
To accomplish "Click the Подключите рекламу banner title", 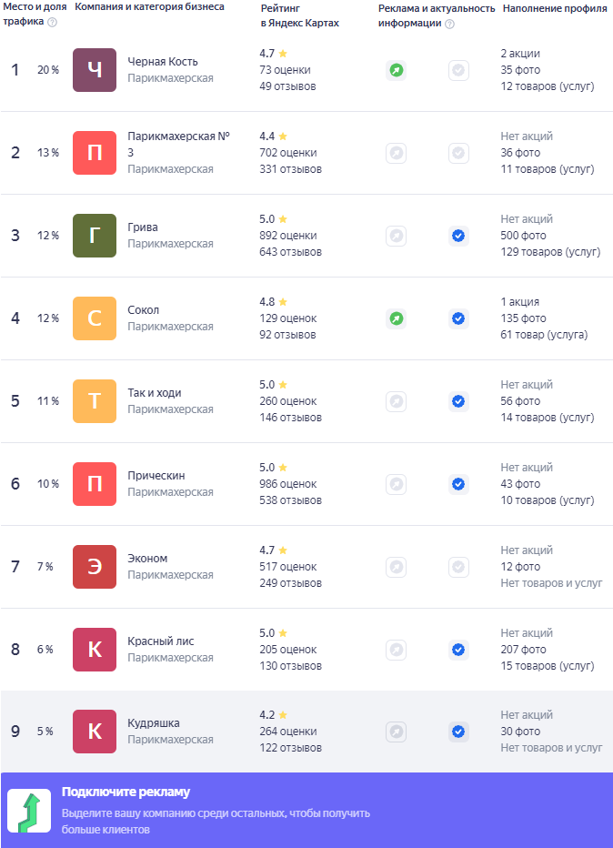I will (x=126, y=792).
